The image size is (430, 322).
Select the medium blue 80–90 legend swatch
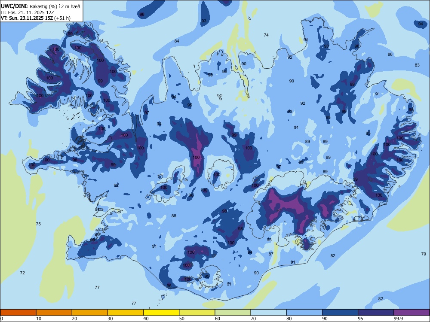click(304, 313)
